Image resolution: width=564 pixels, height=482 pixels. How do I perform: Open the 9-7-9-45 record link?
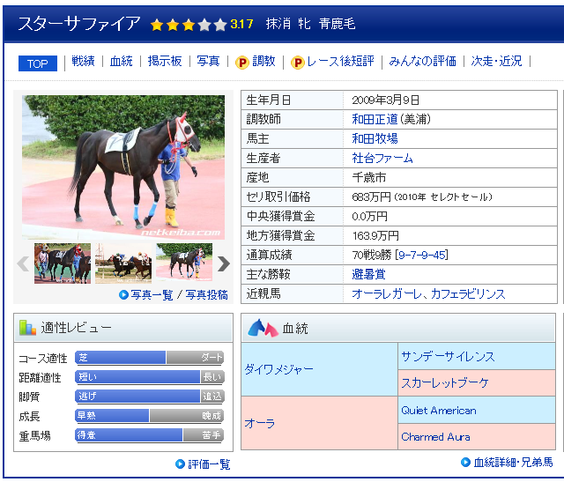click(x=421, y=255)
